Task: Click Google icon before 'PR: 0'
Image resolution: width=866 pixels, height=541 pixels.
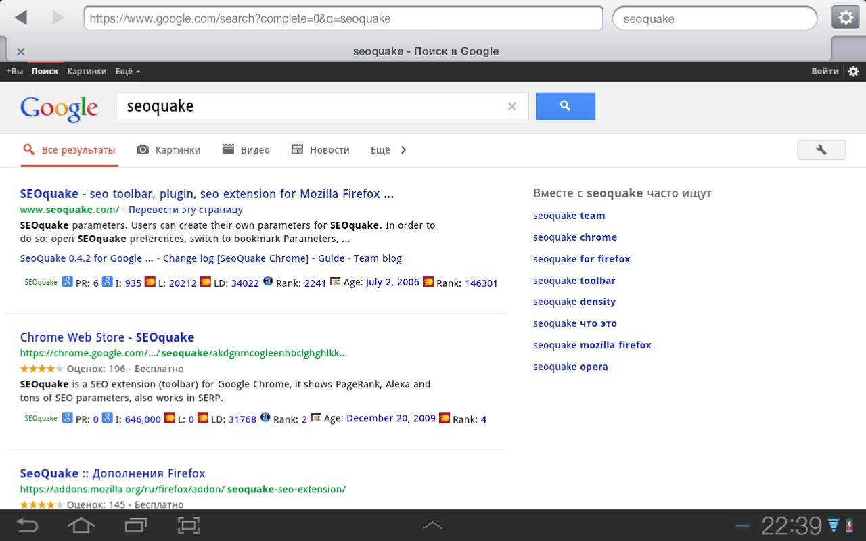Action: pyautogui.click(x=67, y=417)
